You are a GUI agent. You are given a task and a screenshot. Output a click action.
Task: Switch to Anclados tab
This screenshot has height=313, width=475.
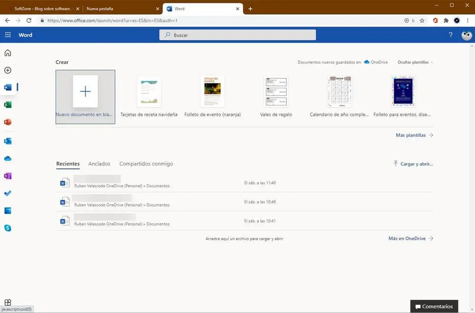click(99, 164)
